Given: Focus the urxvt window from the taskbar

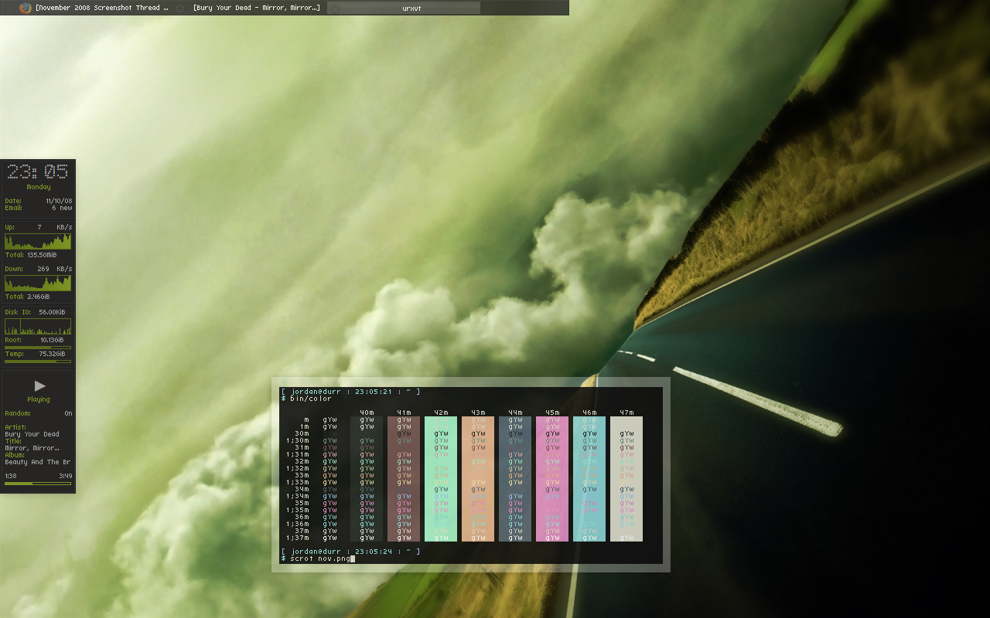Looking at the screenshot, I should click(404, 8).
